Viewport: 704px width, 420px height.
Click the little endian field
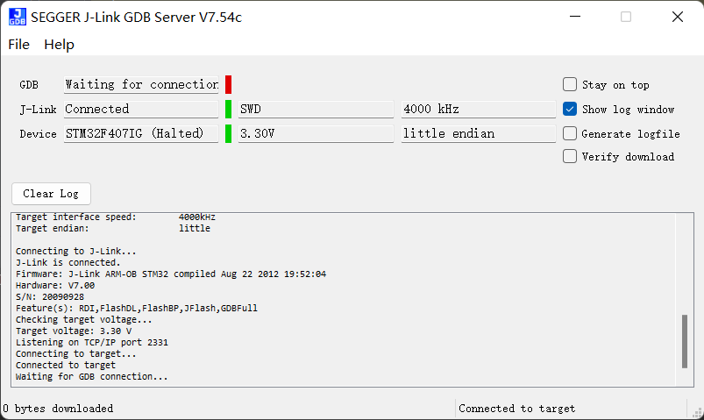tap(478, 134)
